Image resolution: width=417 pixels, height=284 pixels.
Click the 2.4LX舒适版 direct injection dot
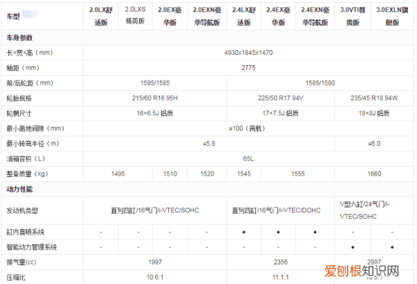243,232
